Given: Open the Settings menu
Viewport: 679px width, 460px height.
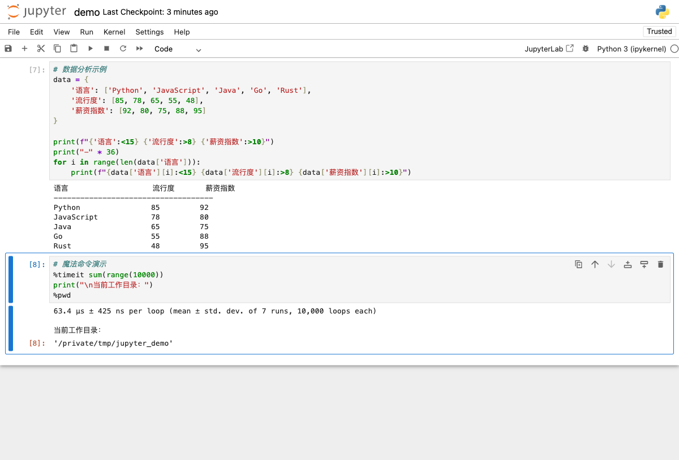Looking at the screenshot, I should point(149,32).
